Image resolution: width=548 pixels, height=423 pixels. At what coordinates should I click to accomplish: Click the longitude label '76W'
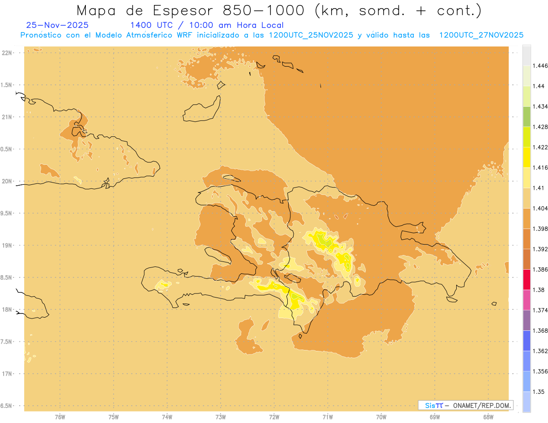point(60,417)
